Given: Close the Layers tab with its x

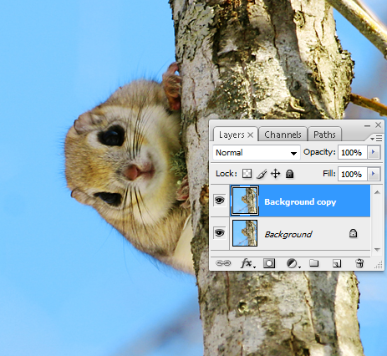Looking at the screenshot, I should [x=251, y=135].
